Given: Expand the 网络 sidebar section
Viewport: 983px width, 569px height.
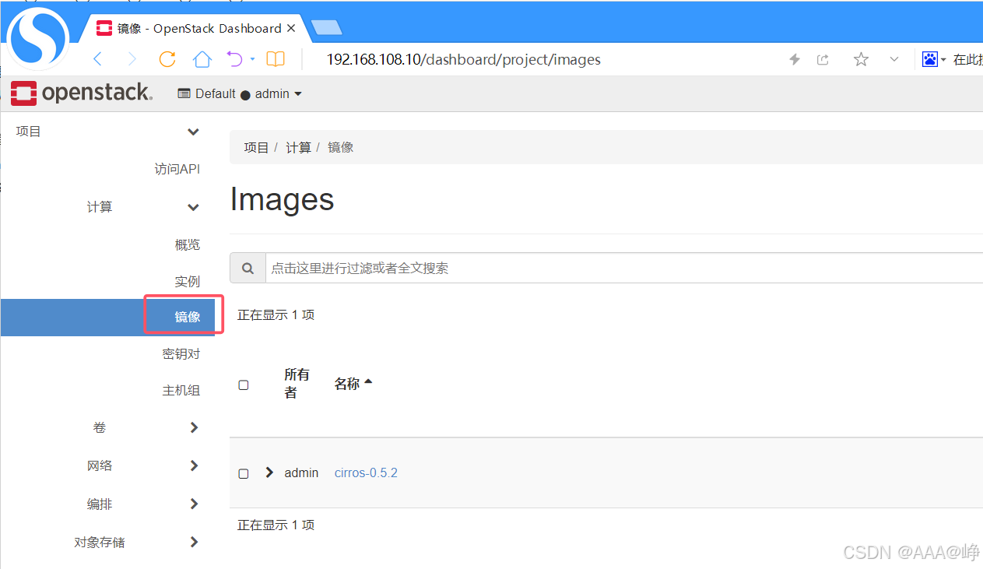Looking at the screenshot, I should point(194,465).
